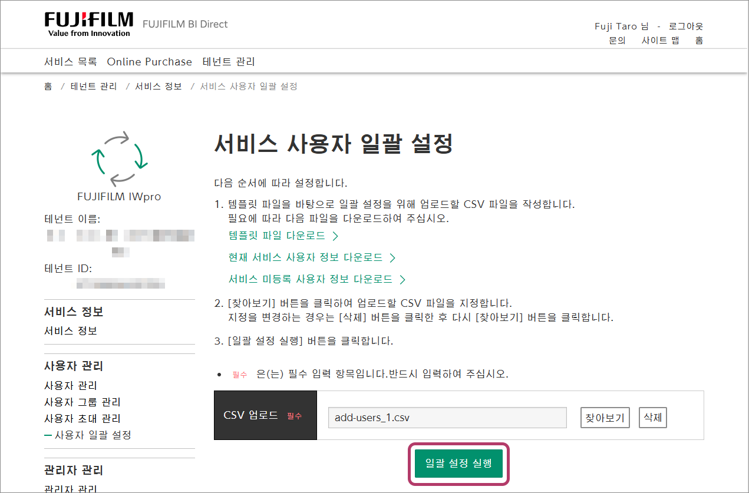Click the arrow beside 서비스 미등록 사용자 정보 다운로드
This screenshot has height=493, width=749.
point(402,279)
